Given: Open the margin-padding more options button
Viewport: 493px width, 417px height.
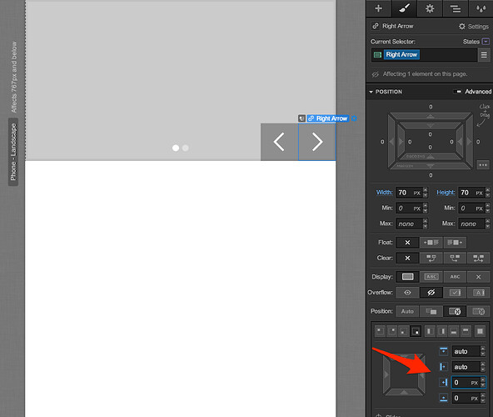Looking at the screenshot, I should coord(483,165).
